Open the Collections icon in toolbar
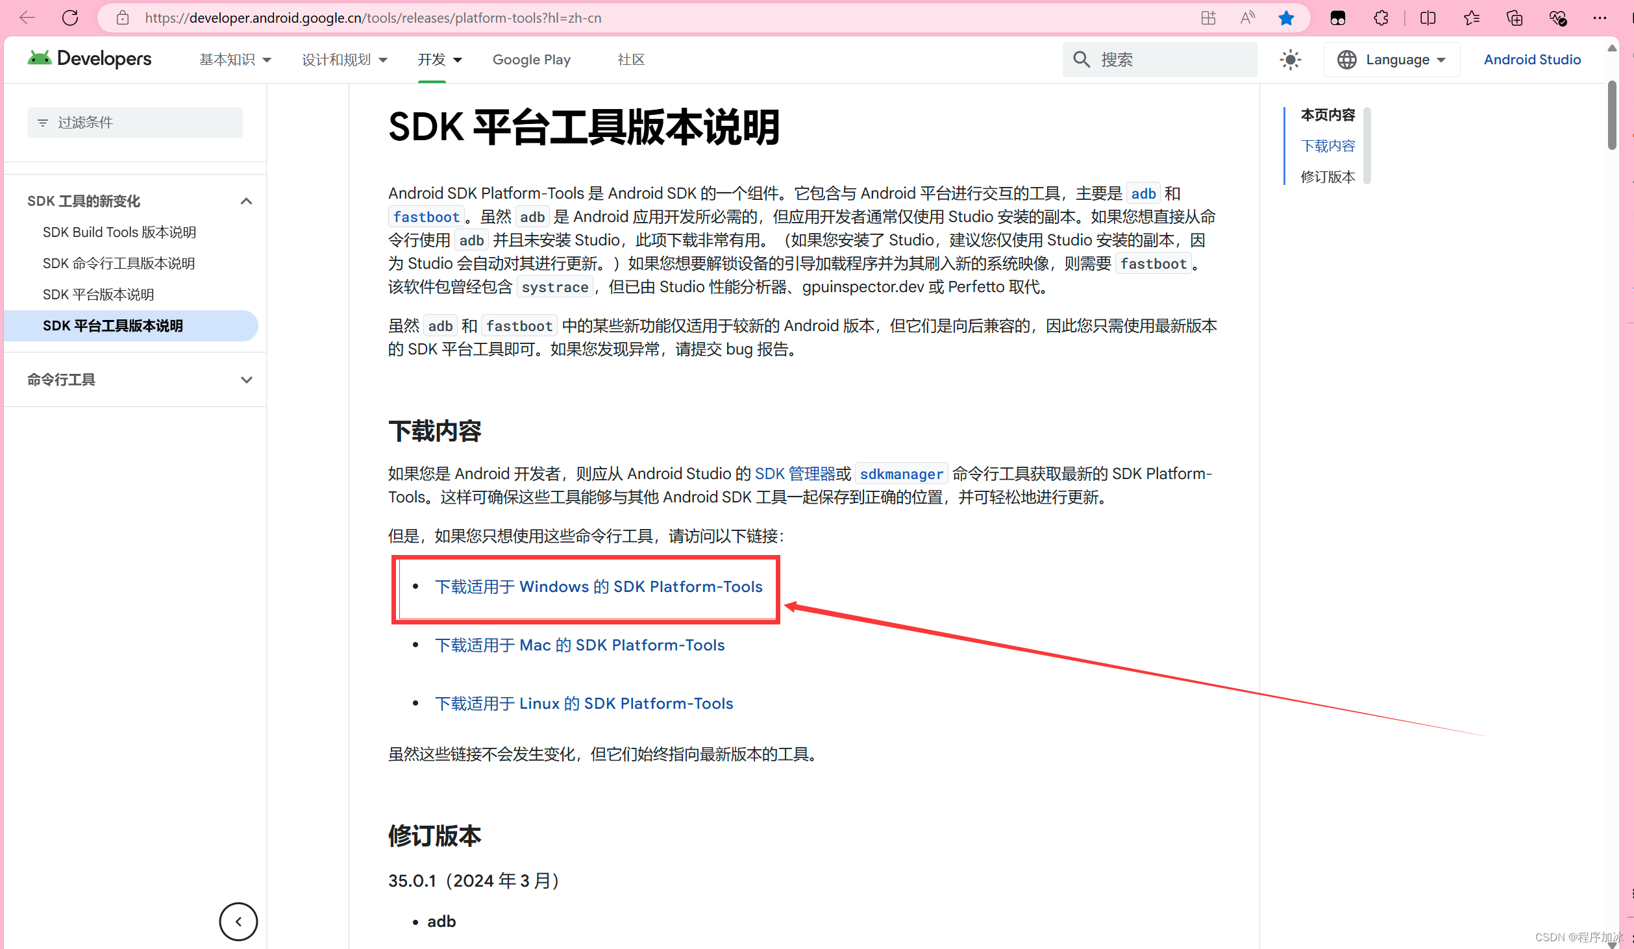This screenshot has height=949, width=1634. tap(1514, 18)
